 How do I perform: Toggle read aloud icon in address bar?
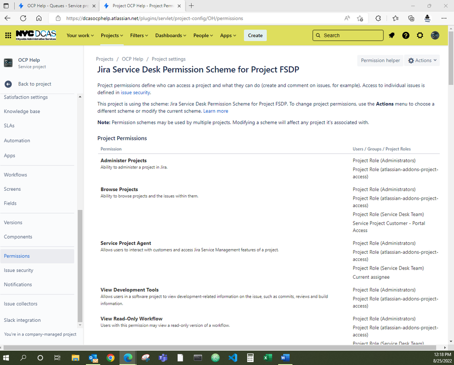(x=347, y=19)
